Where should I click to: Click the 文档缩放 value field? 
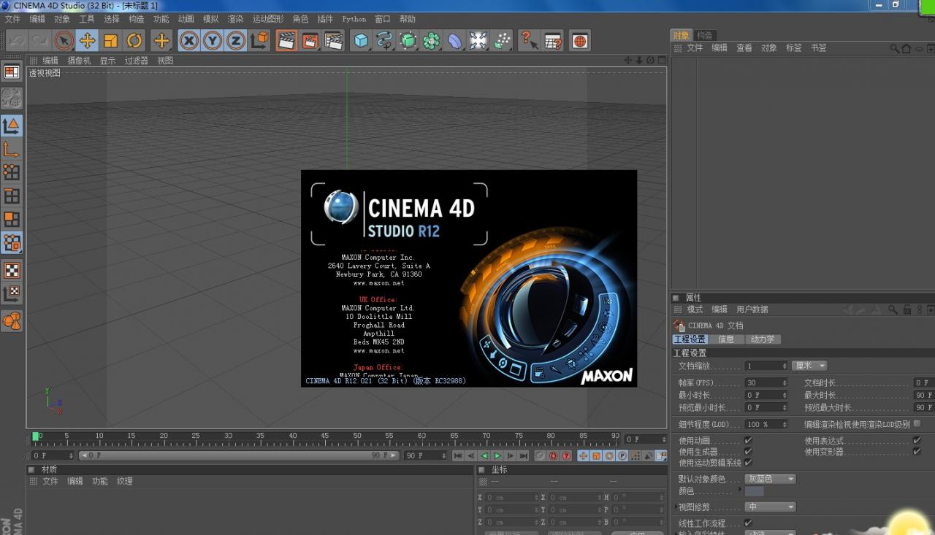pyautogui.click(x=766, y=366)
